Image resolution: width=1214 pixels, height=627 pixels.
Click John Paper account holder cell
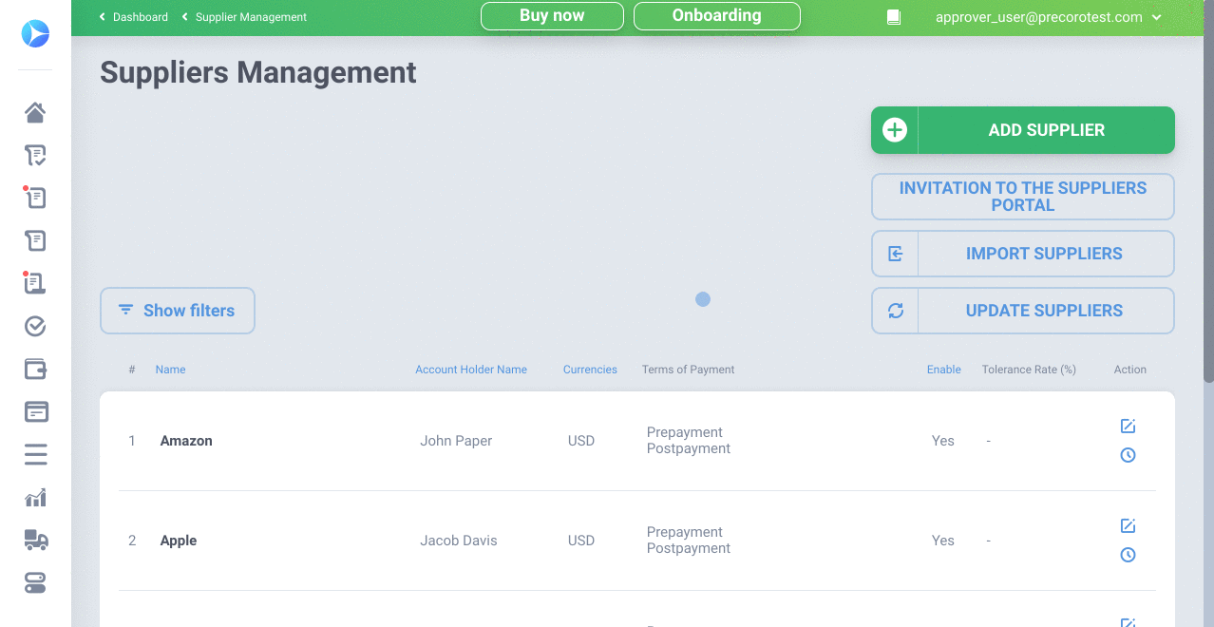(x=456, y=441)
